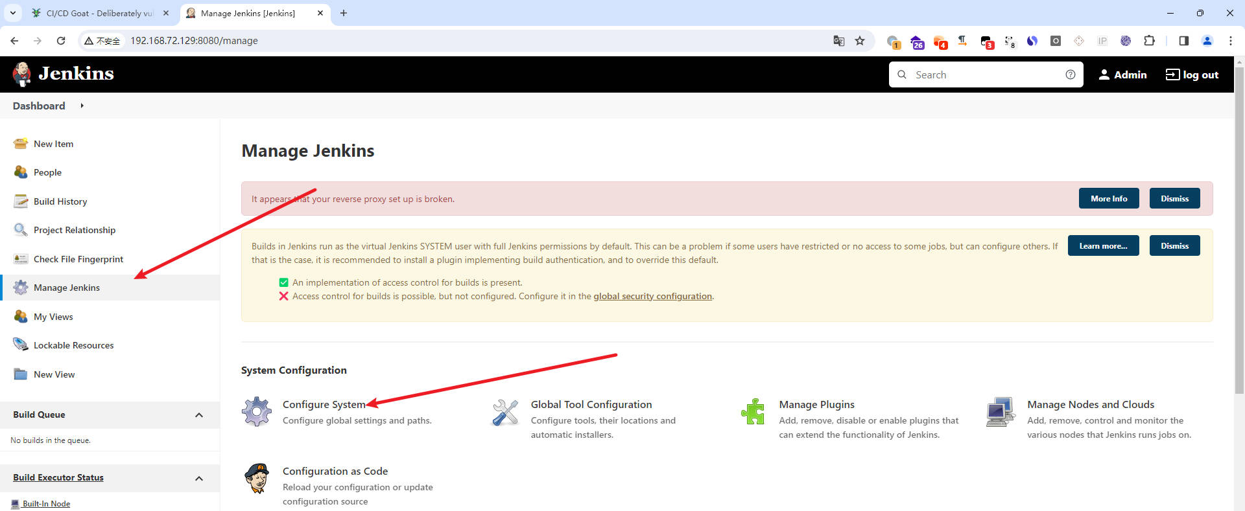The height and width of the screenshot is (511, 1245).
Task: Click the Manage Nodes and Clouds computer icon
Action: [x=1001, y=412]
